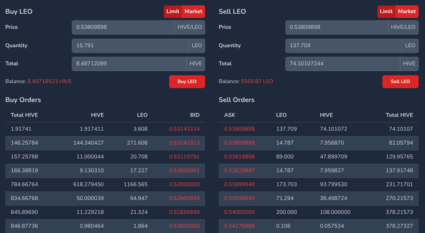Click the Sell LEO Quantity input field

[344, 46]
